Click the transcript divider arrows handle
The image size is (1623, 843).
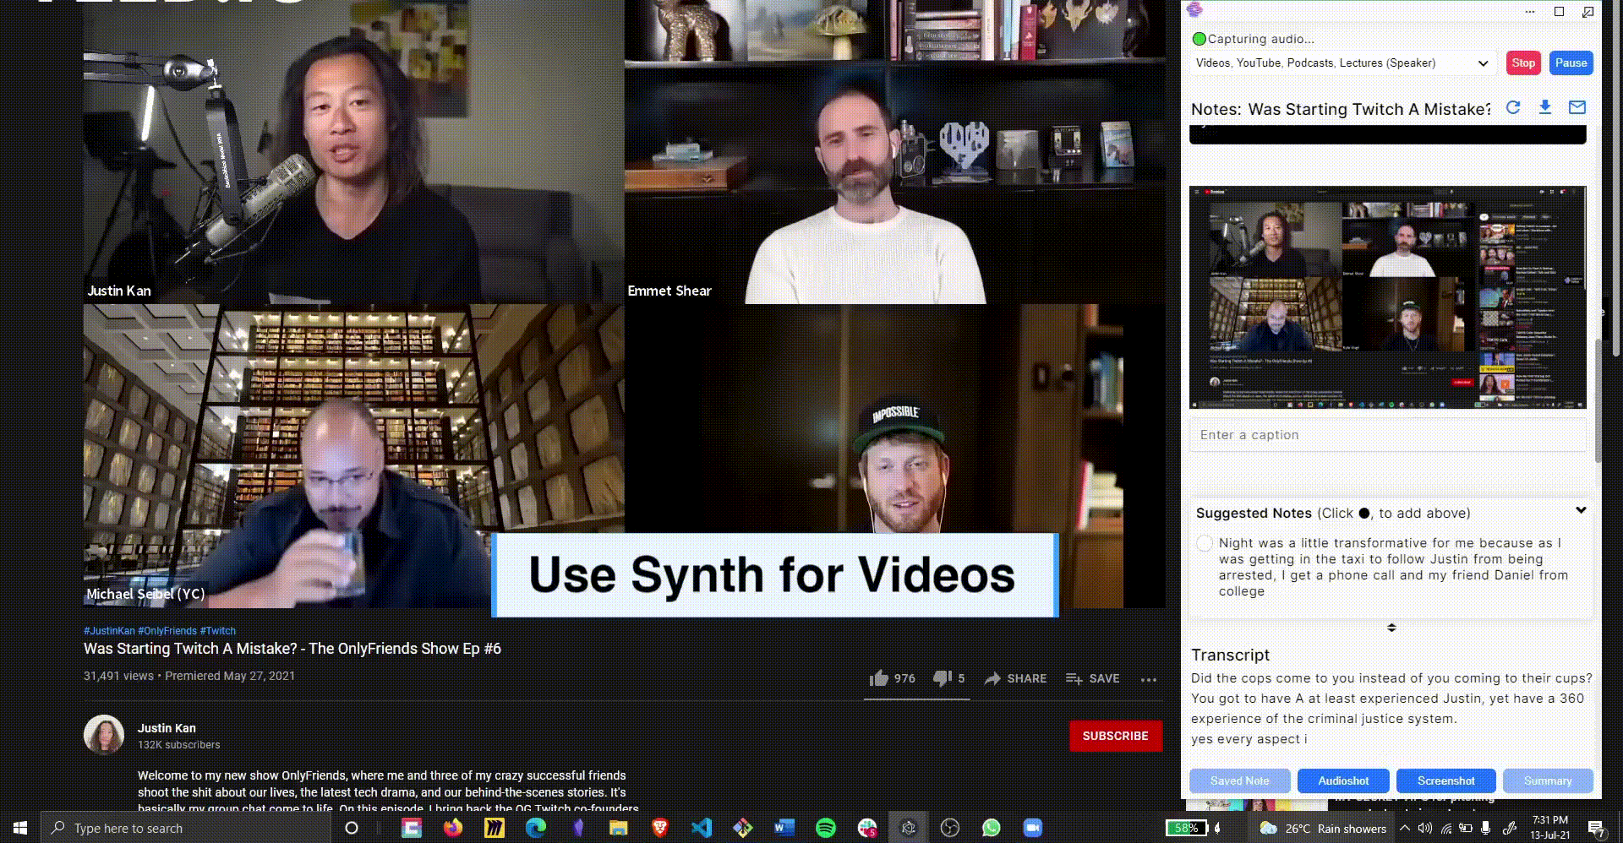click(x=1391, y=628)
